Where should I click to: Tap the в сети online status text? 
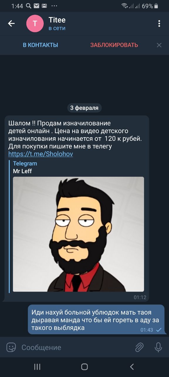(57, 28)
